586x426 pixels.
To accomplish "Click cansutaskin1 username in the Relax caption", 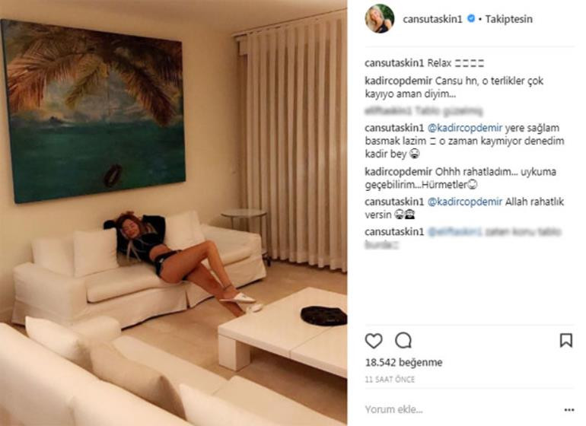I will 394,63.
